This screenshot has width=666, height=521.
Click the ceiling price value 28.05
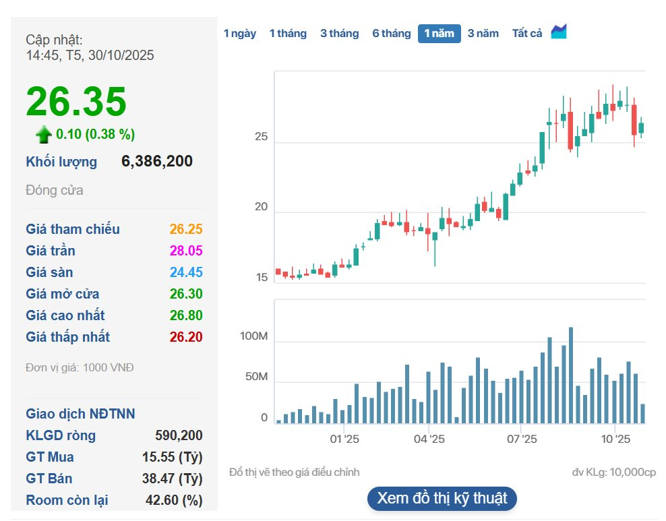(x=186, y=251)
